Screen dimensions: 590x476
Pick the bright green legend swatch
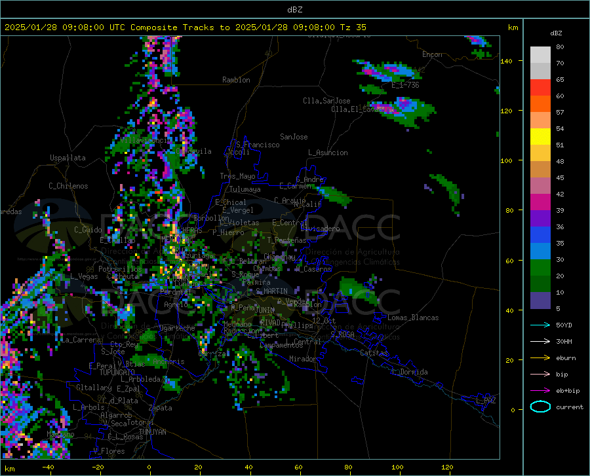pyautogui.click(x=540, y=268)
